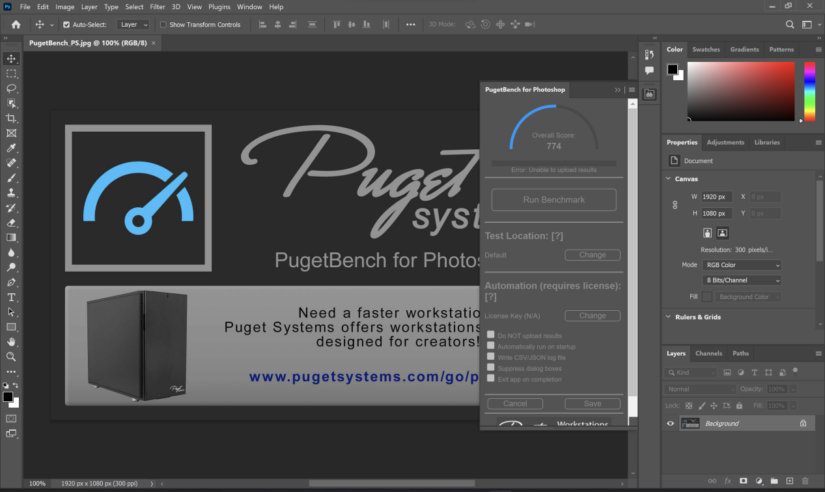
Task: Select the Spot Healing Brush tool
Action: [11, 163]
